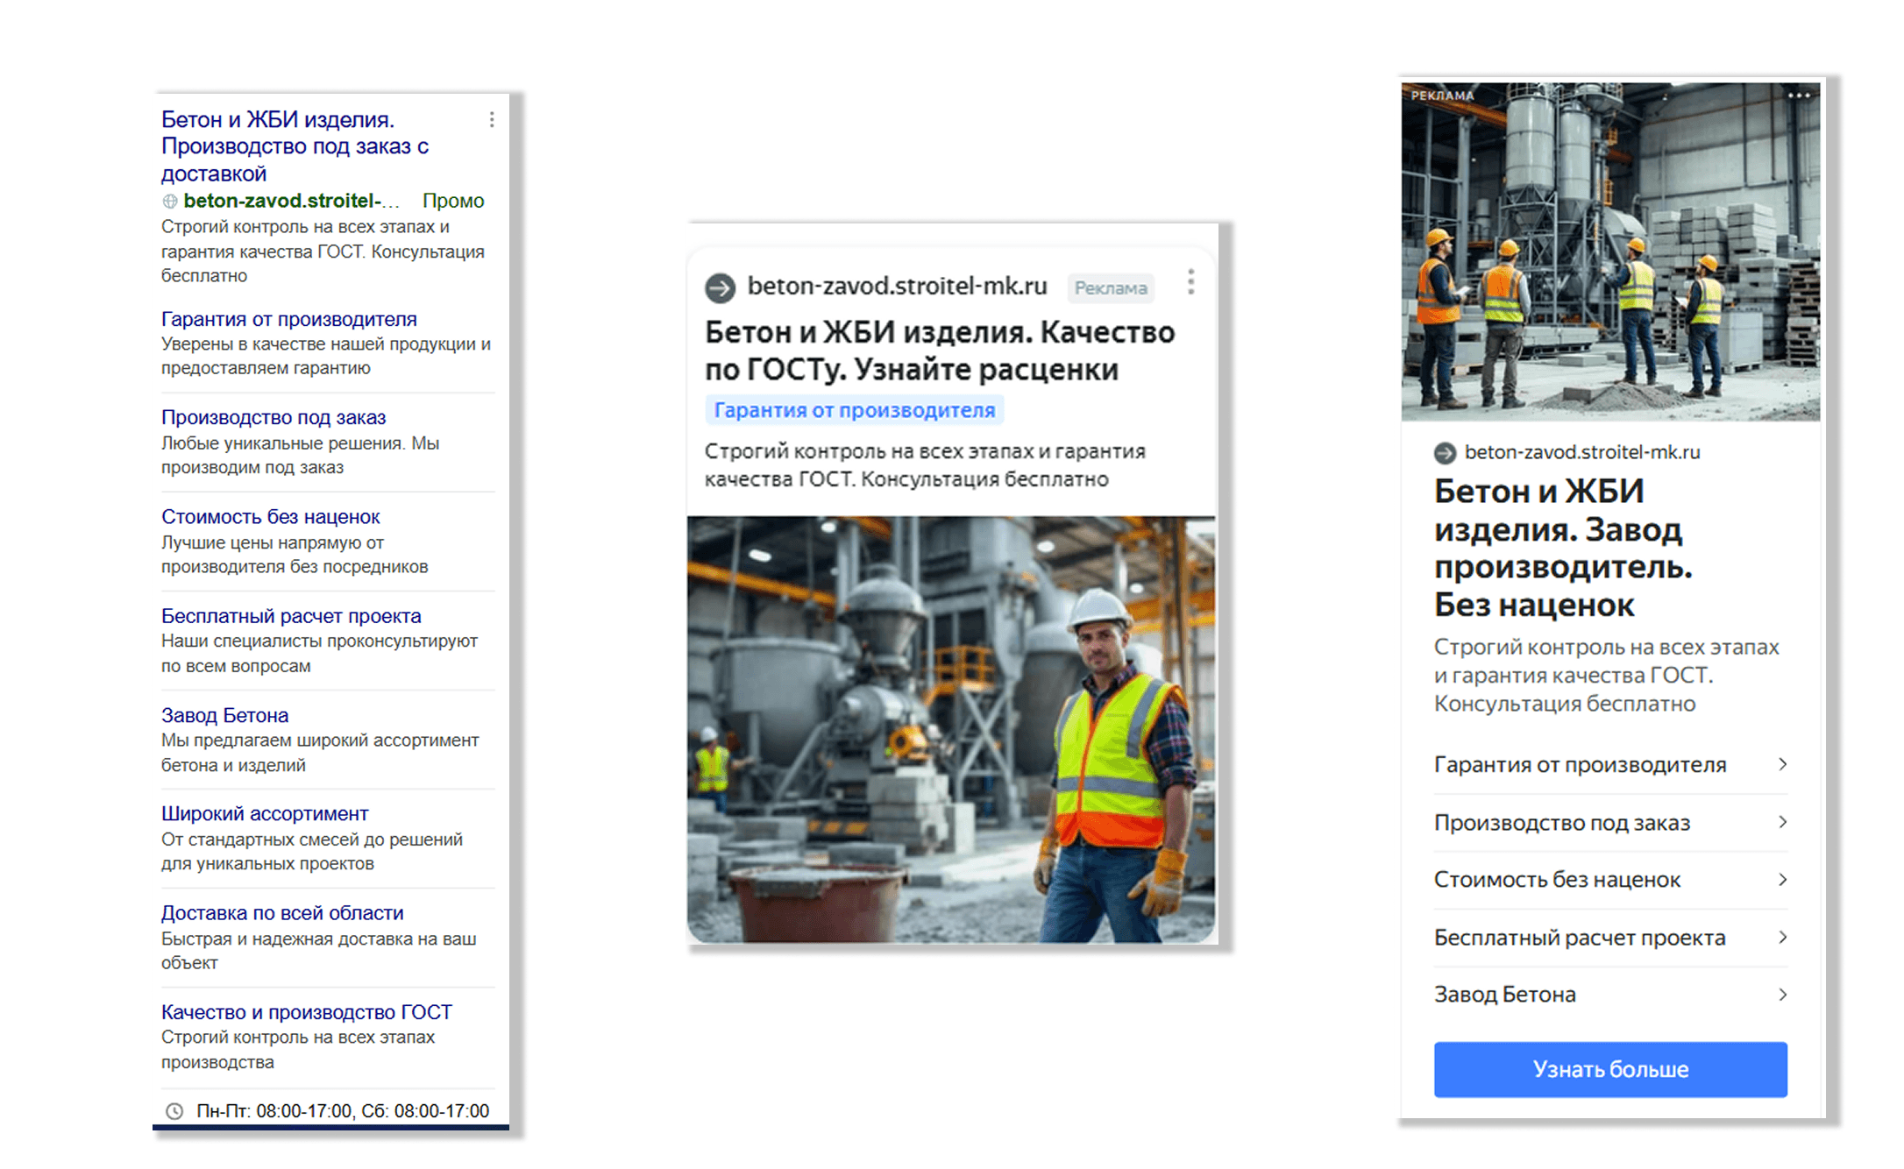The width and height of the screenshot is (1904, 1169).
Task: Click the three-dot menu on left search ad
Action: click(x=492, y=120)
